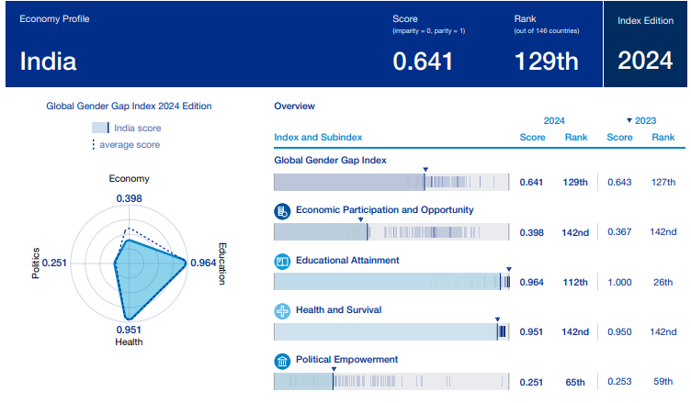Click the Index Edition 2024 box
The width and height of the screenshot is (691, 403).
(x=645, y=44)
